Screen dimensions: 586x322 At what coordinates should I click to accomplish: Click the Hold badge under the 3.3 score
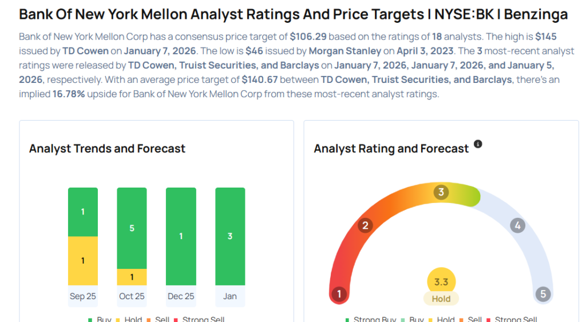441,299
